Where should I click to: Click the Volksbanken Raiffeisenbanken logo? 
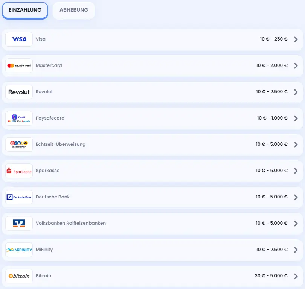[19, 224]
